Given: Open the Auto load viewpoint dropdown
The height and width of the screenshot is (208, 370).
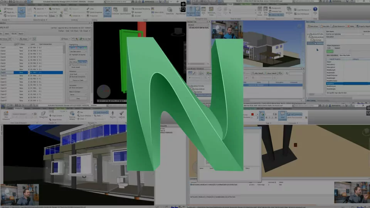Looking at the screenshot, I should 78,74.
